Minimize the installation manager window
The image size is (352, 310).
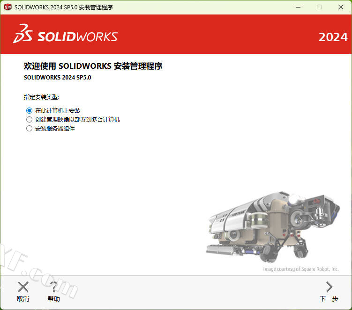point(297,7)
